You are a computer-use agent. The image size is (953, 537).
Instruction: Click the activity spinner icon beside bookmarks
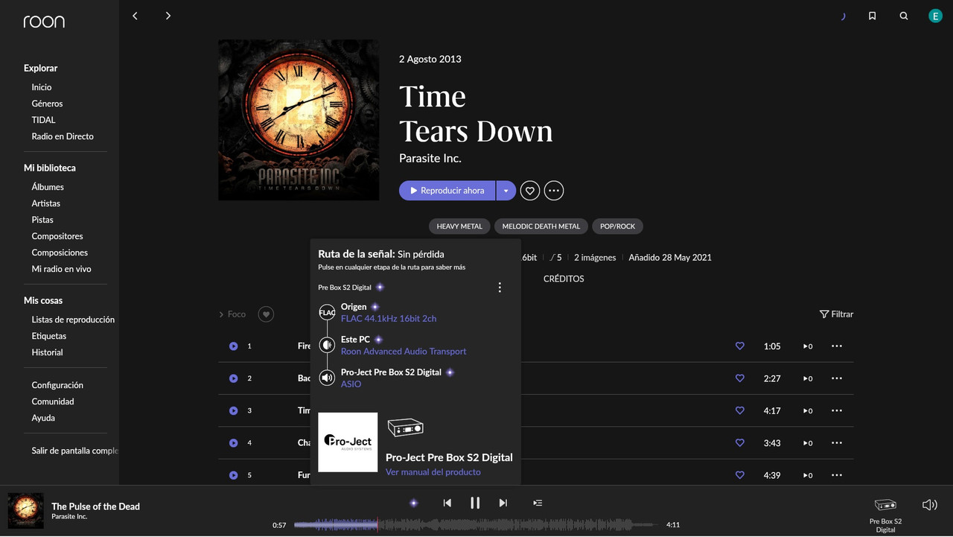tap(843, 16)
